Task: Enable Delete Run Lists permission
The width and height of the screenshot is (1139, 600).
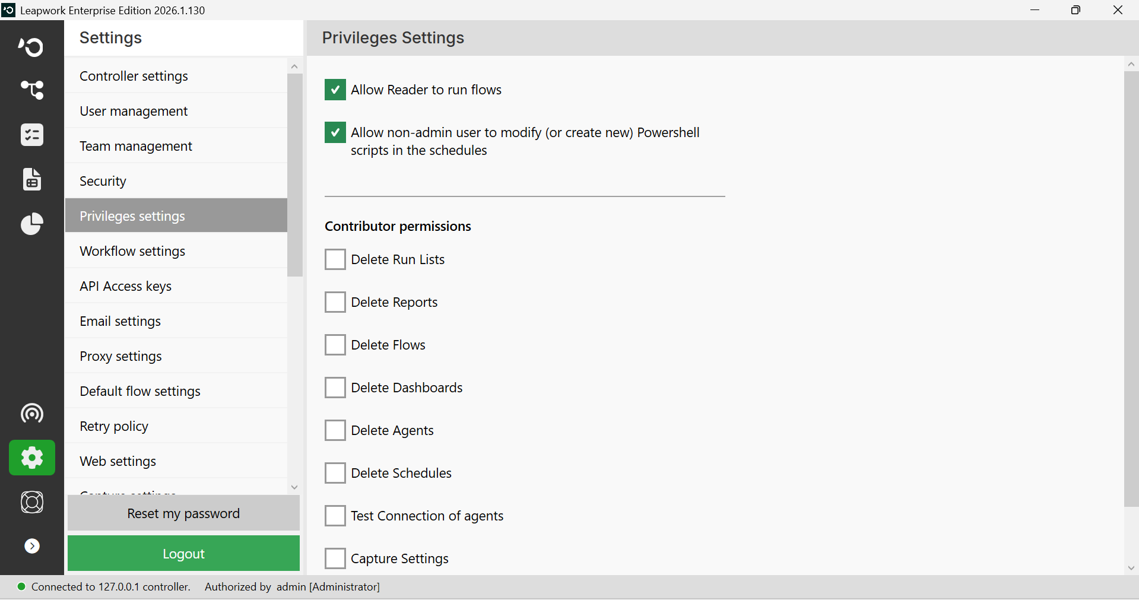Action: [335, 259]
